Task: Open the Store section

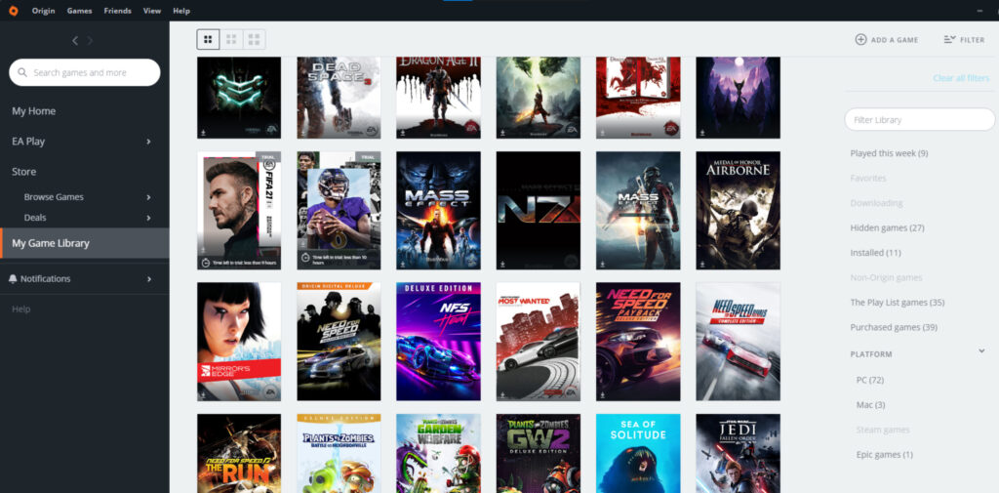Action: click(24, 172)
